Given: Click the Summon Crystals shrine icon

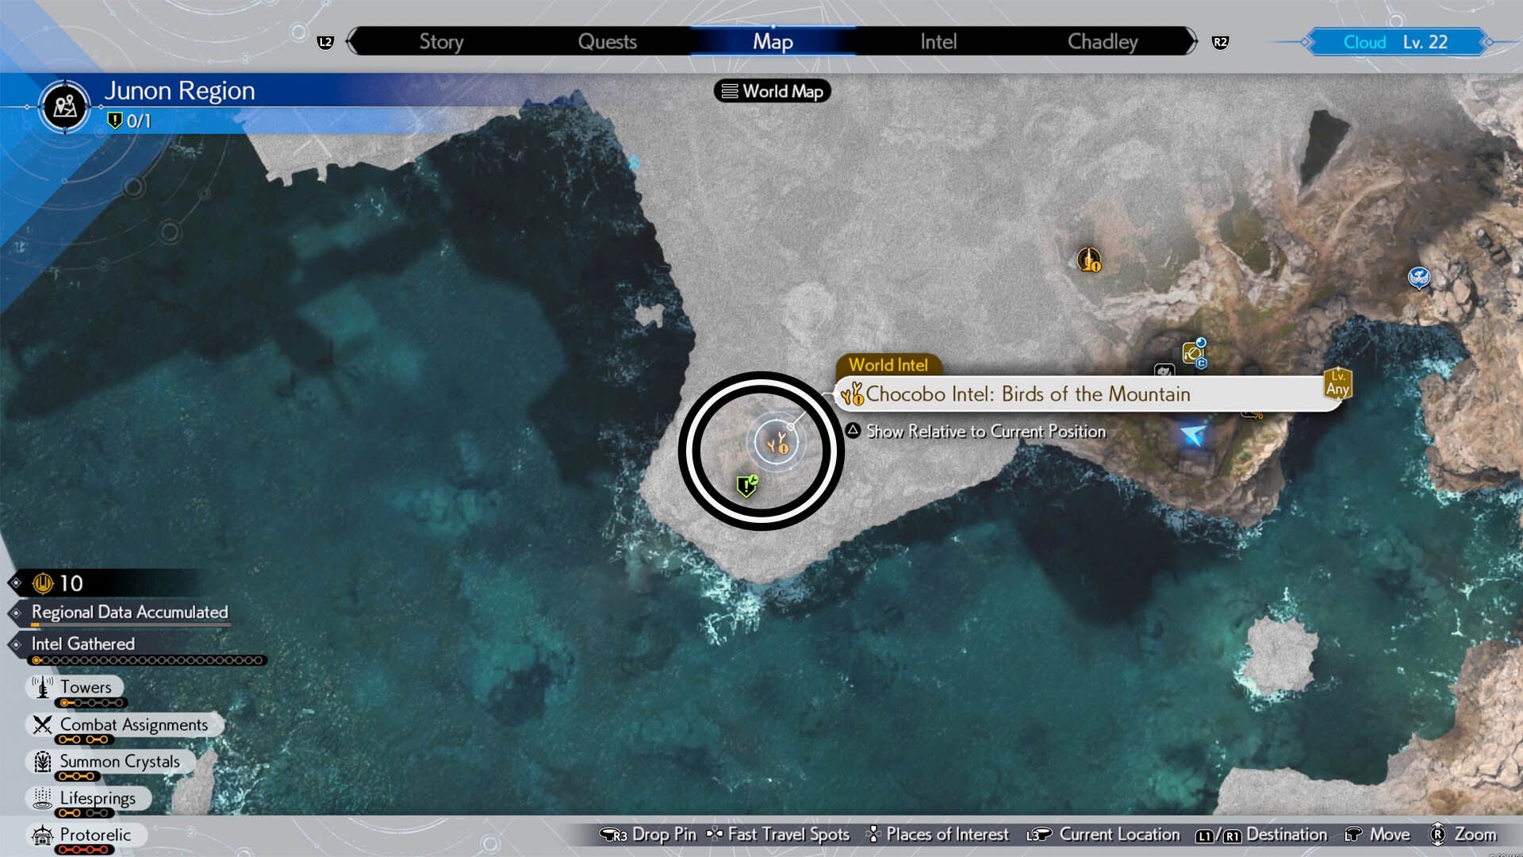Looking at the screenshot, I should pos(43,762).
